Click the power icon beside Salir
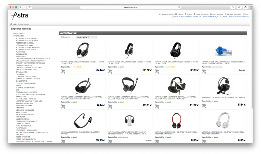The width and height of the screenshot is (261, 154). (x=244, y=14)
